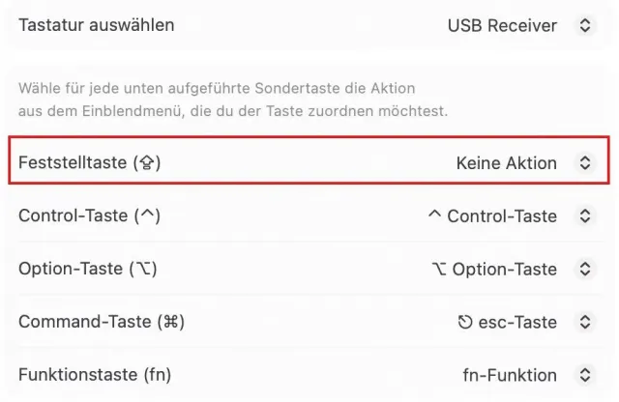Screen dimensions: 619x402
Task: Click the up-down arrows next to fn-Funktion
Action: point(584,375)
